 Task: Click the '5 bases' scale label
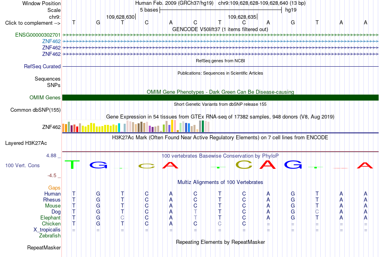click(149, 10)
